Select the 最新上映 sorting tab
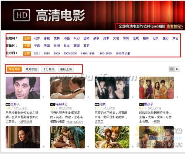This screenshot has width=185, height=154. 66,69
